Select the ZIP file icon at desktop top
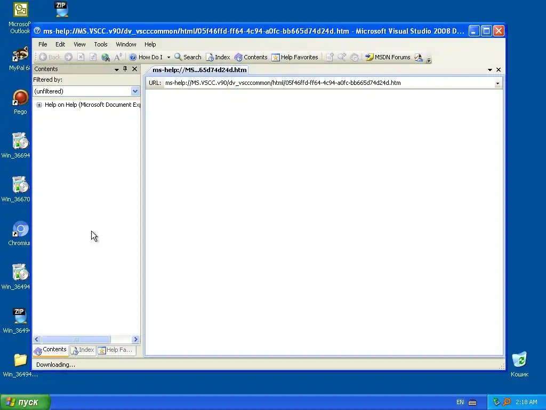The height and width of the screenshot is (410, 546). tap(62, 10)
